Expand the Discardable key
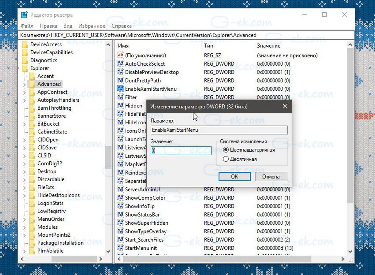 (24, 179)
